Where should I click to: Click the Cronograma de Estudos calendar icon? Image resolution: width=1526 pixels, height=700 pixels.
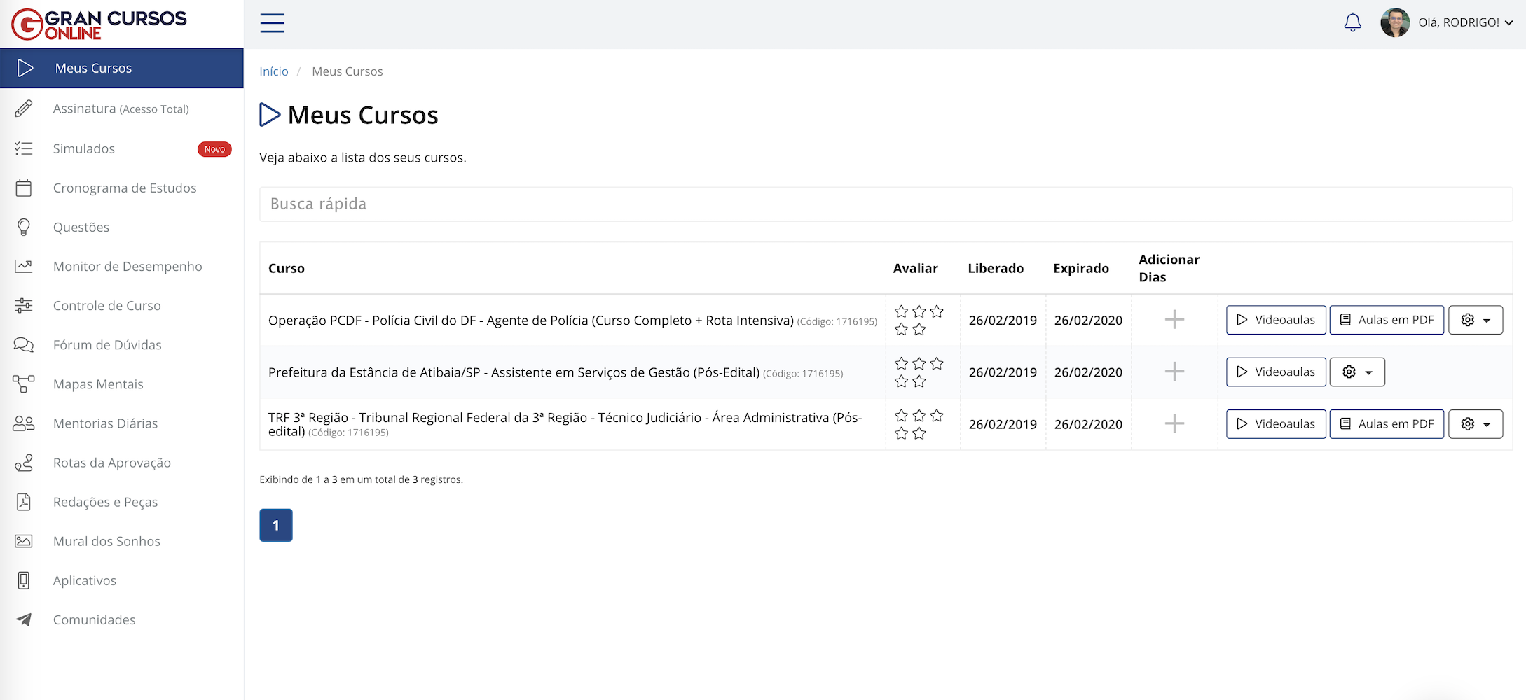24,188
